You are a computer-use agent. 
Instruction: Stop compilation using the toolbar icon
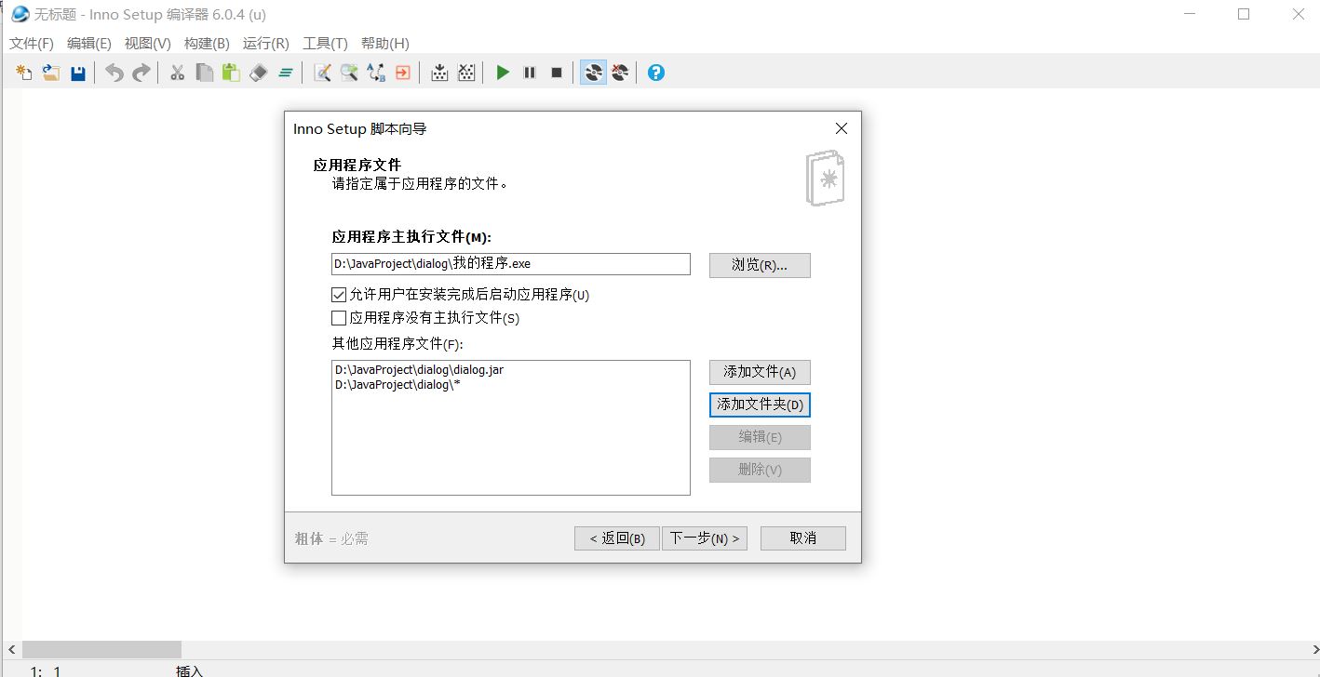466,73
